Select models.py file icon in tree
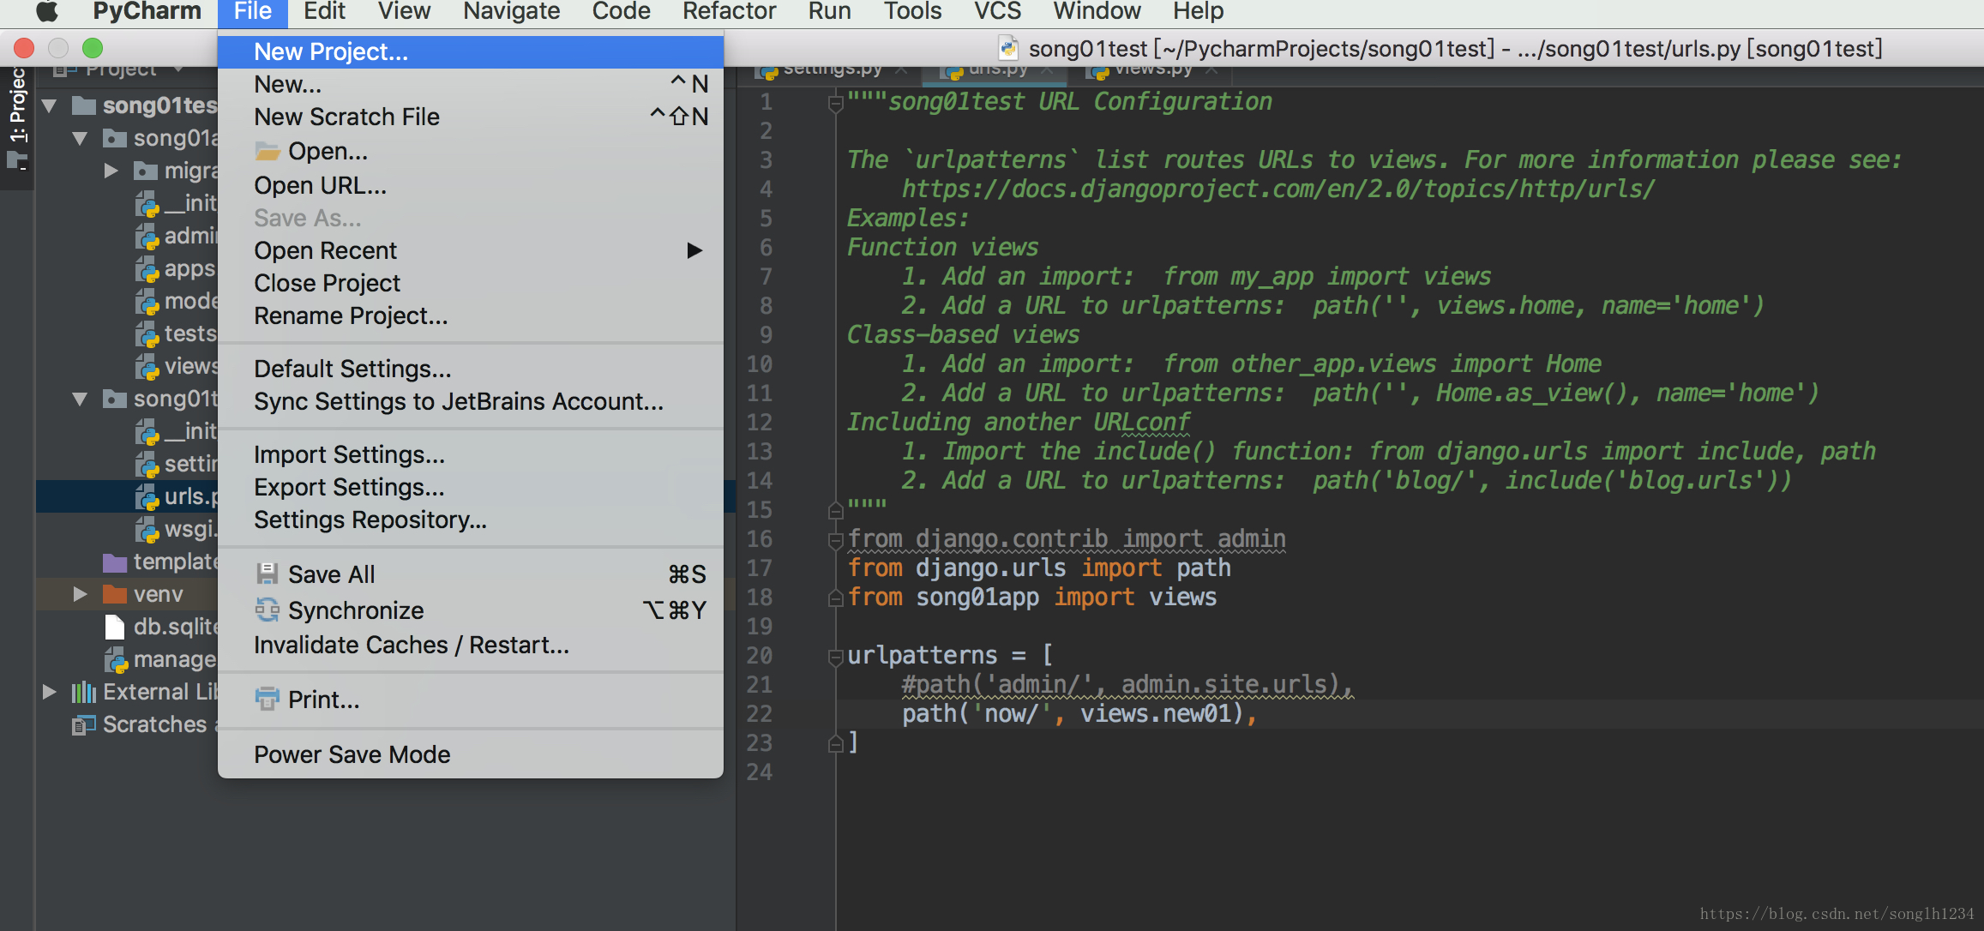 [x=147, y=302]
